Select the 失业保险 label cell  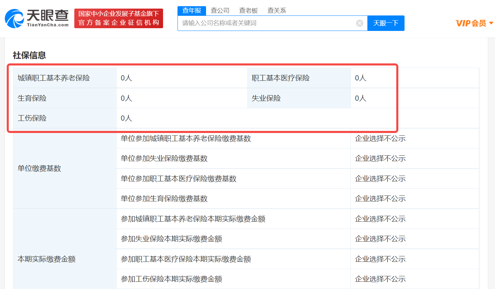pyautogui.click(x=266, y=98)
